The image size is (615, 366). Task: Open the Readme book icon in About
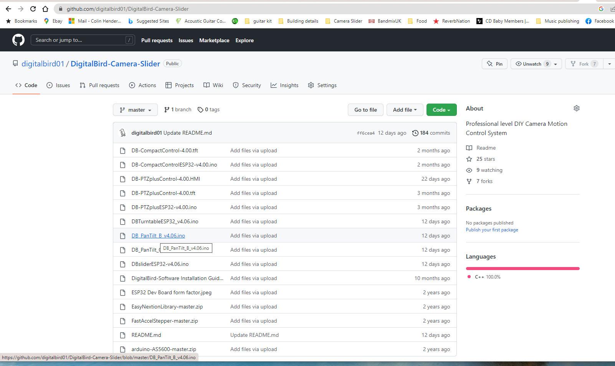469,148
